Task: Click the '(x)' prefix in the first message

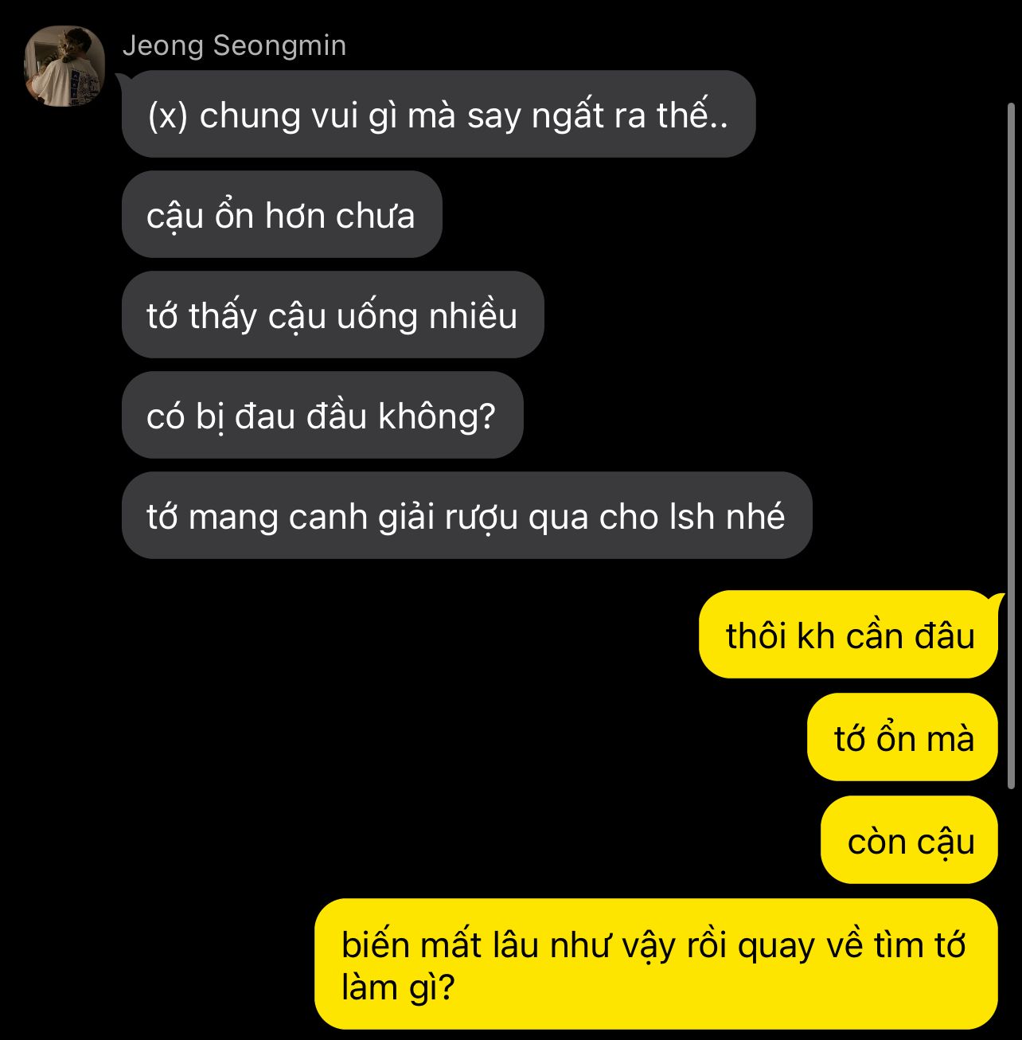Action: (x=168, y=116)
